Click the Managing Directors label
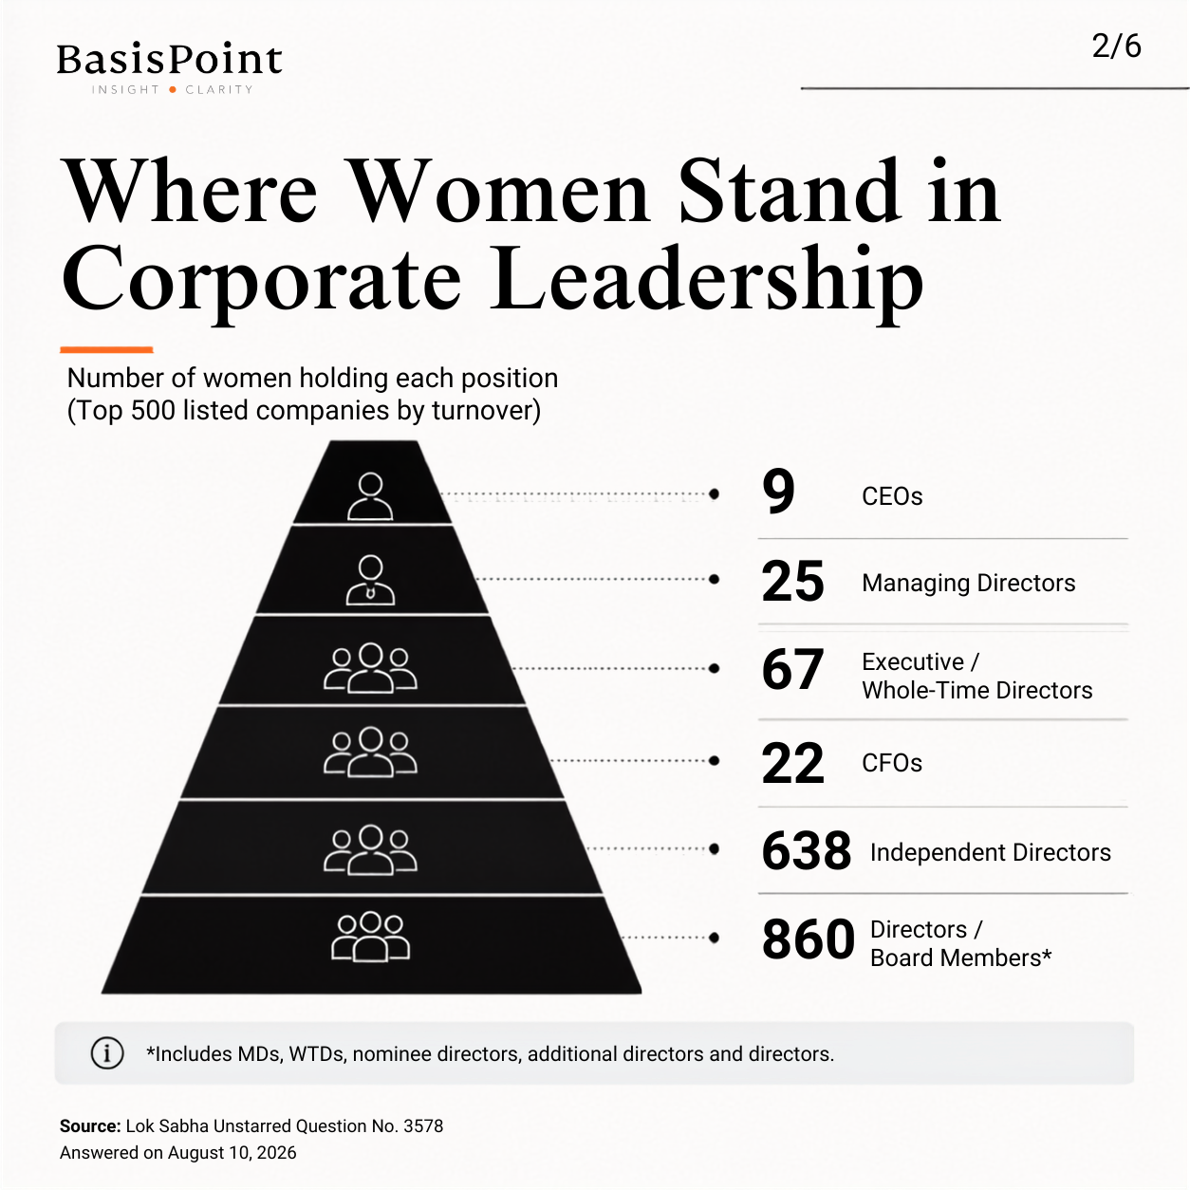Viewport: 1190px width, 1190px height. [x=969, y=583]
